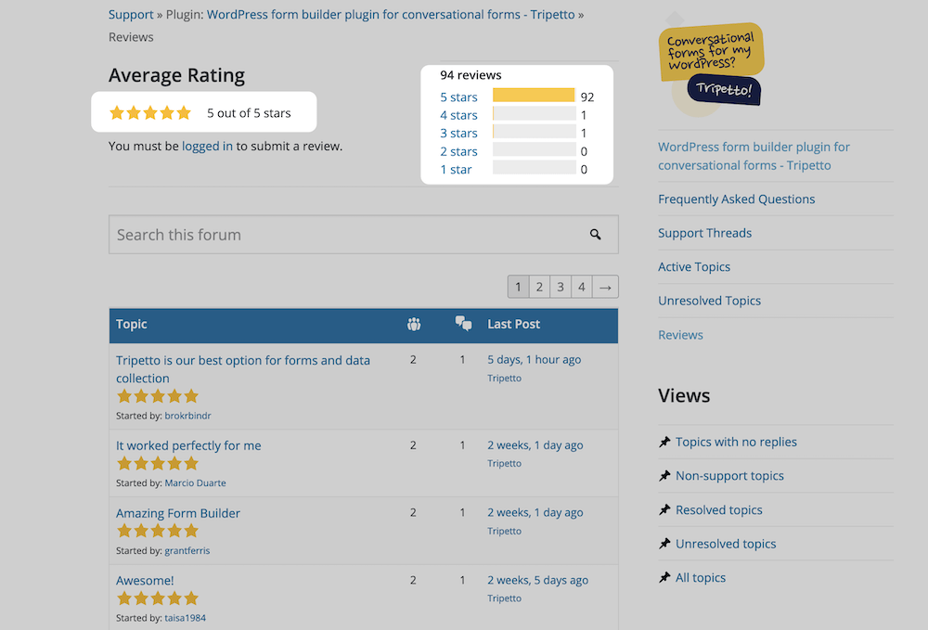Click the 4 stars rating bar
Screen dimensions: 928x630
[x=535, y=113]
